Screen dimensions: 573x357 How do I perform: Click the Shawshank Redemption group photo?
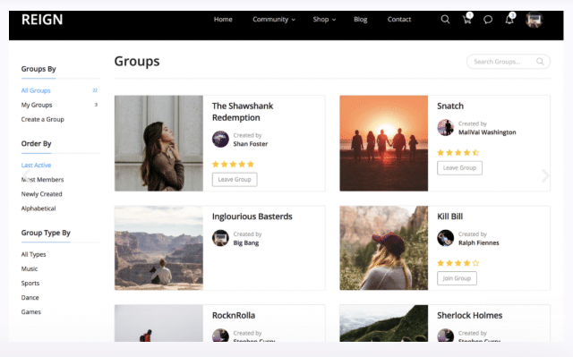(x=158, y=143)
